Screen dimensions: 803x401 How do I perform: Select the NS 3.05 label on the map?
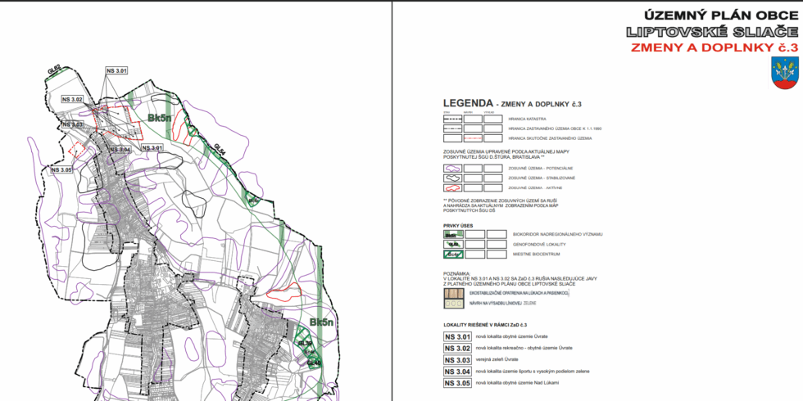[x=61, y=169]
